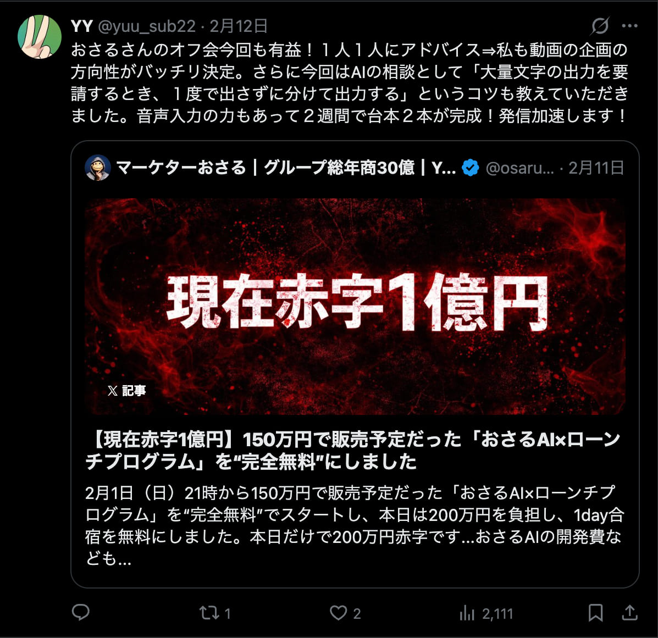Screen dimensions: 658x638
Task: Share the post via upload arrow icon
Action: coord(629,613)
